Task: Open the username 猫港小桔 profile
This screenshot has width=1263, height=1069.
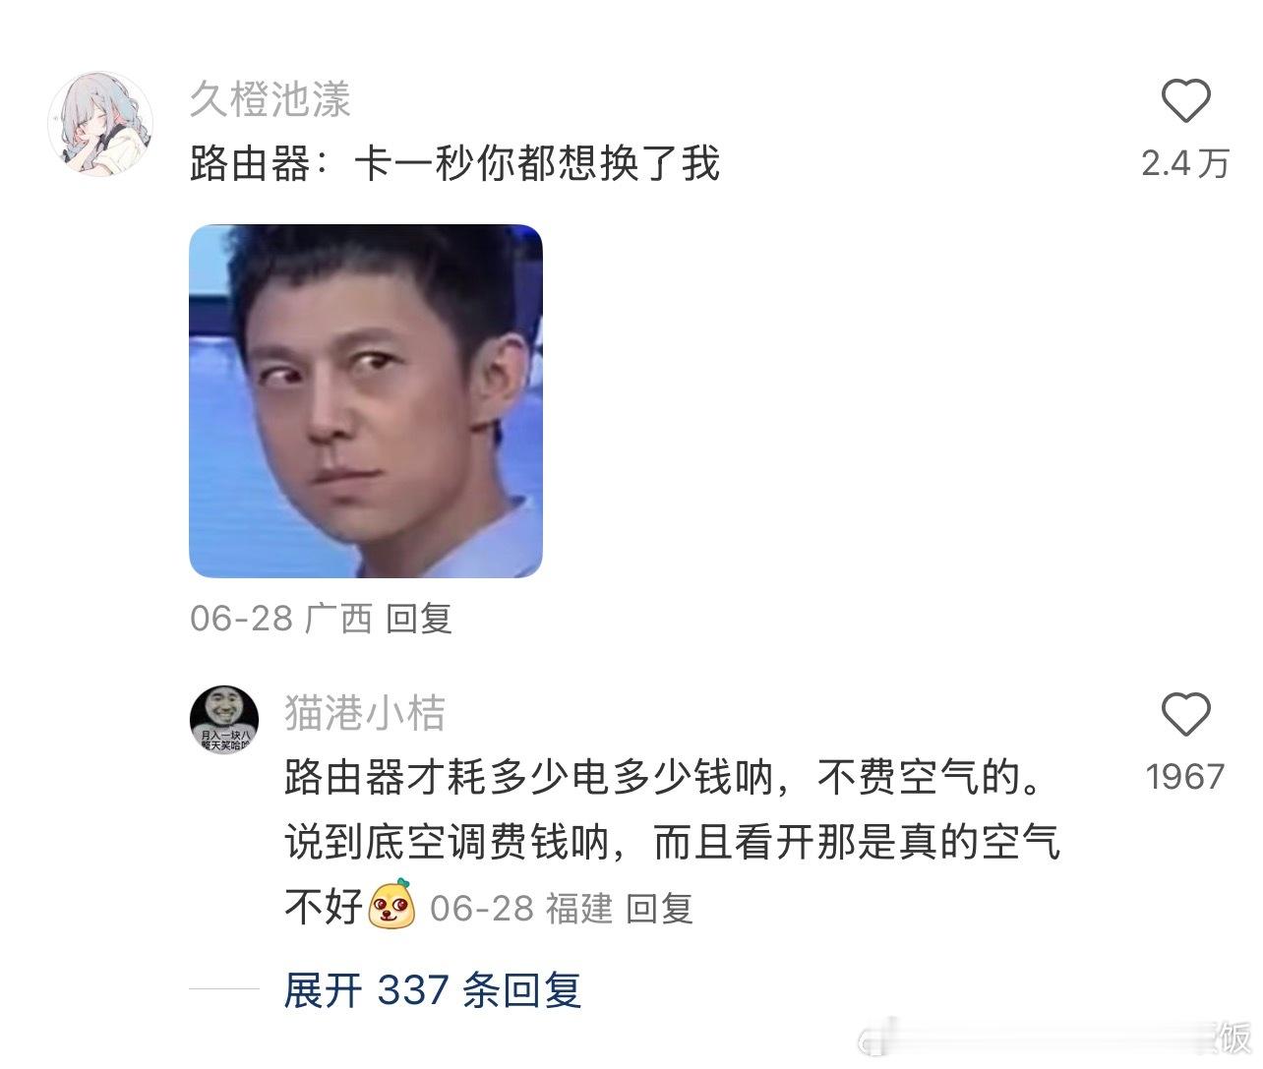Action: pos(365,713)
